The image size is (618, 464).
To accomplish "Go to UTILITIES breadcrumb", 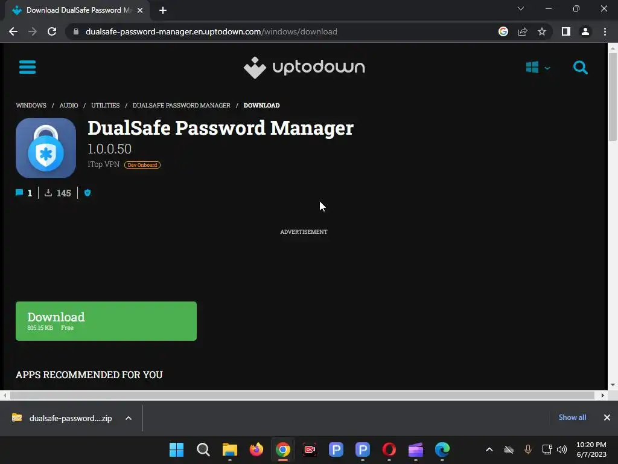I will click(x=105, y=105).
